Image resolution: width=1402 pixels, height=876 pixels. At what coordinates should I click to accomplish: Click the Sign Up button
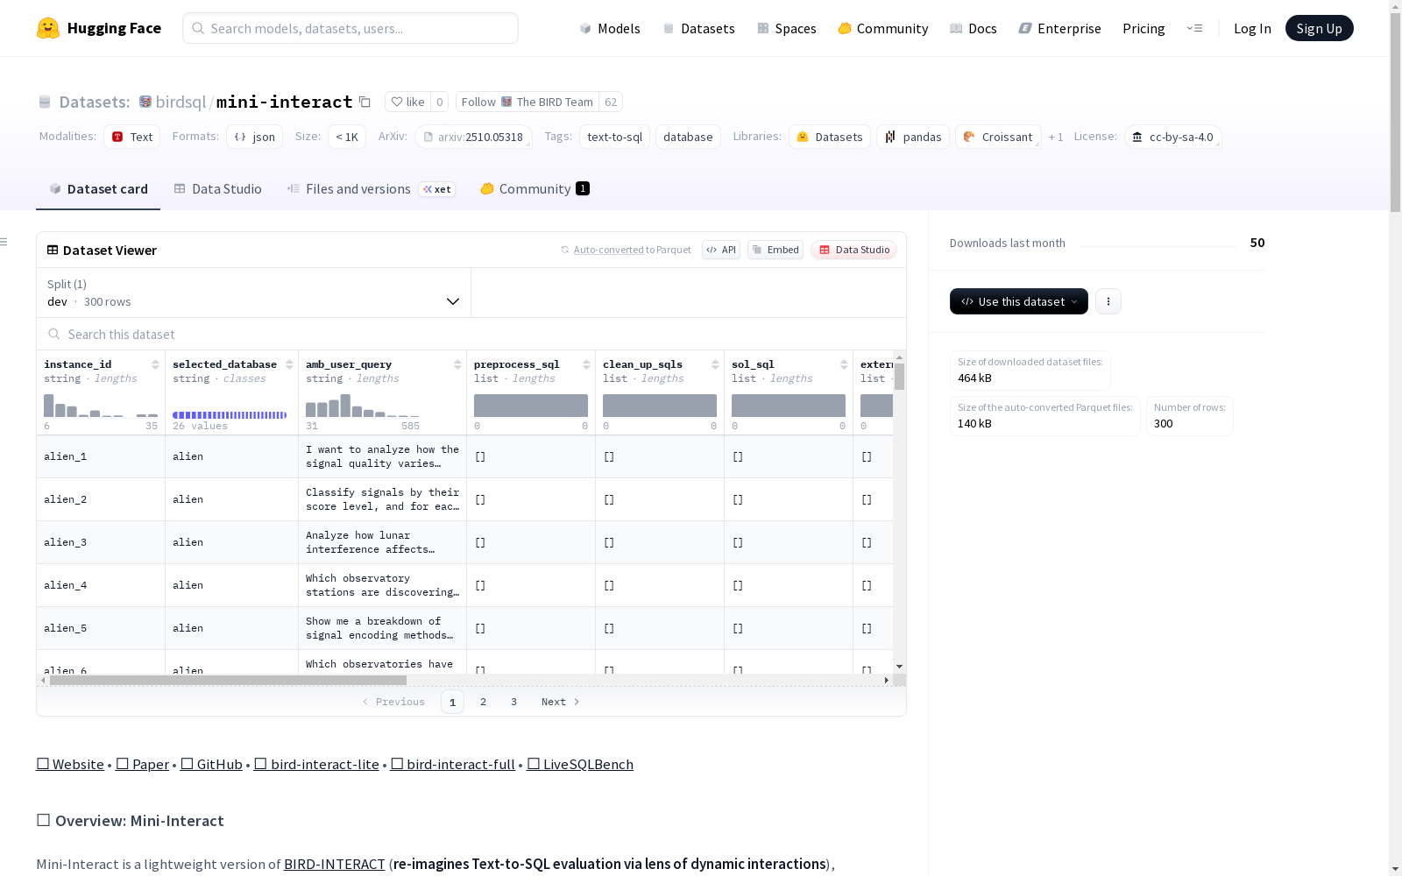pyautogui.click(x=1320, y=28)
